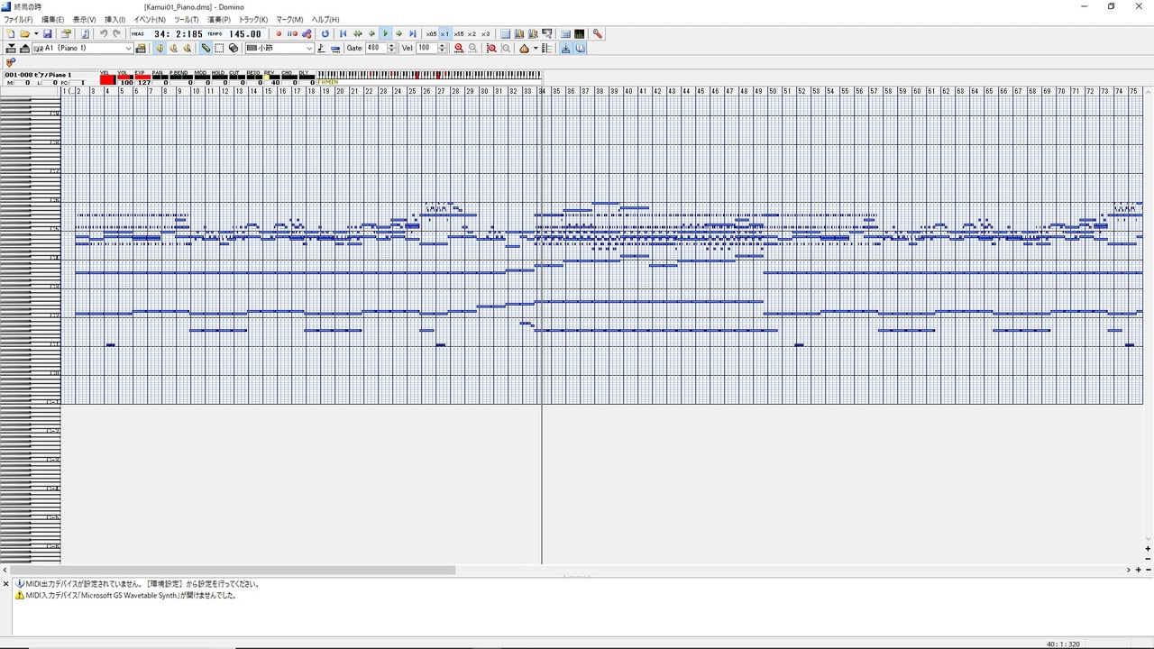The width and height of the screenshot is (1154, 649).
Task: Open the 表示(V) menu
Action: [85, 19]
